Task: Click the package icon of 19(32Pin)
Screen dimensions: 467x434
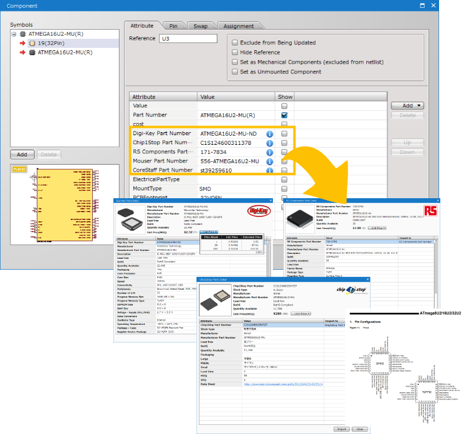Action: click(32, 44)
